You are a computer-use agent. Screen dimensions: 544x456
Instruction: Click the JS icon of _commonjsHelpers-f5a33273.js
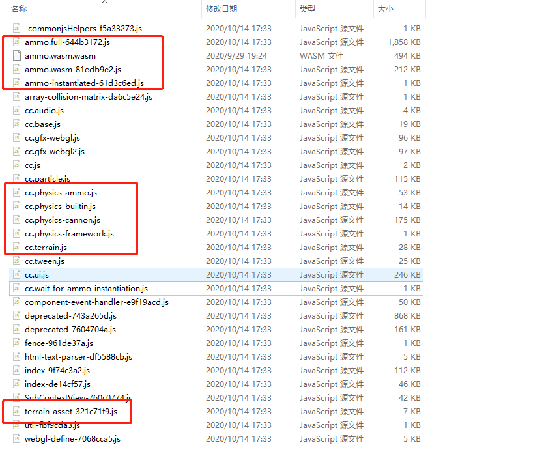17,28
